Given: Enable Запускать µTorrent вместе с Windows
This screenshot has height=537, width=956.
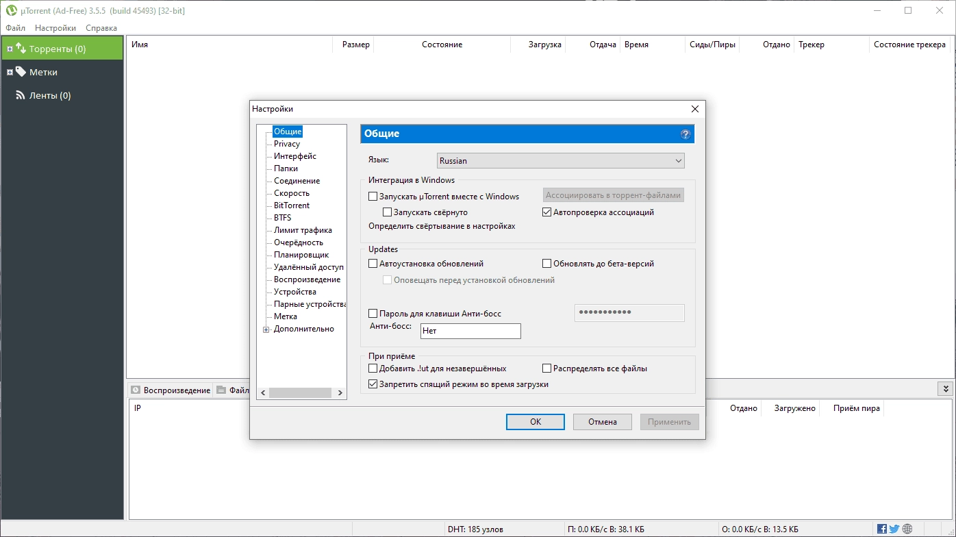Looking at the screenshot, I should tap(373, 197).
